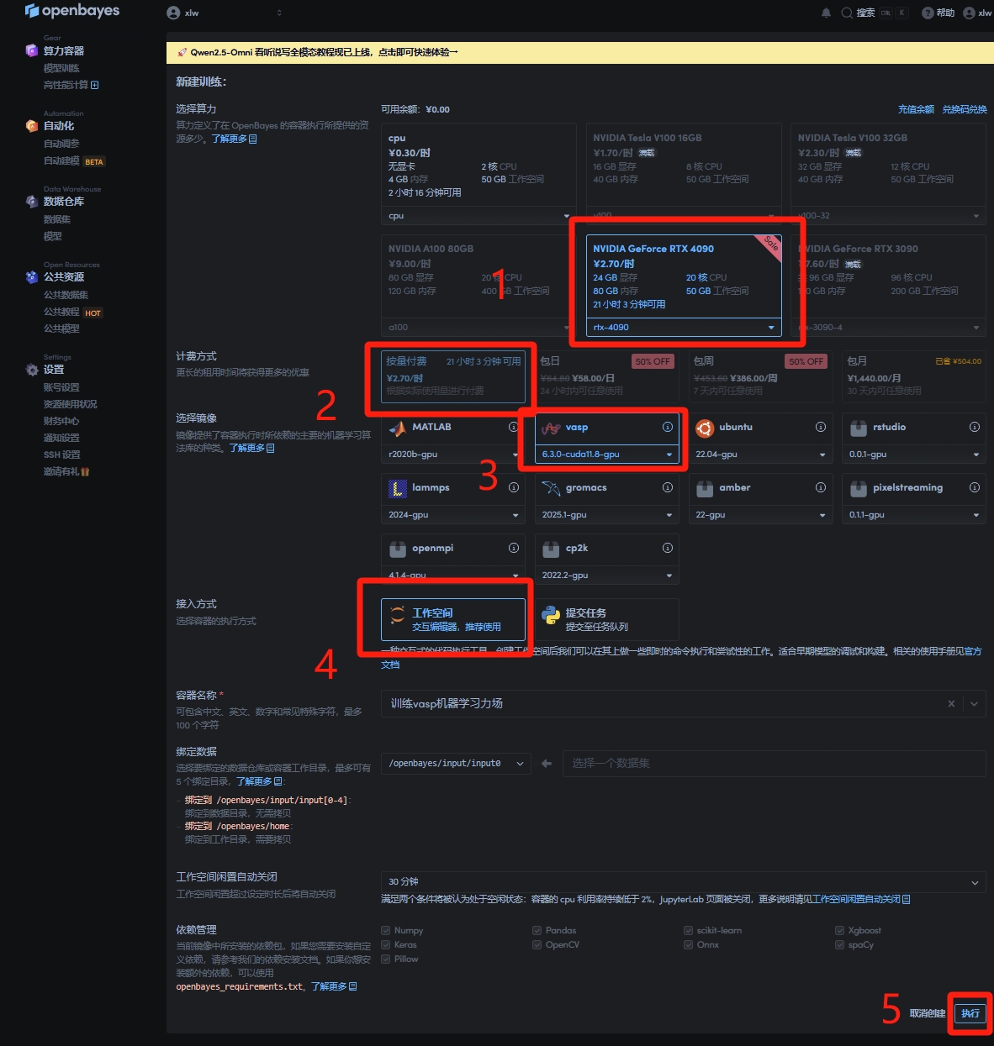Click the vasp image logo
The width and height of the screenshot is (994, 1046).
click(x=551, y=428)
